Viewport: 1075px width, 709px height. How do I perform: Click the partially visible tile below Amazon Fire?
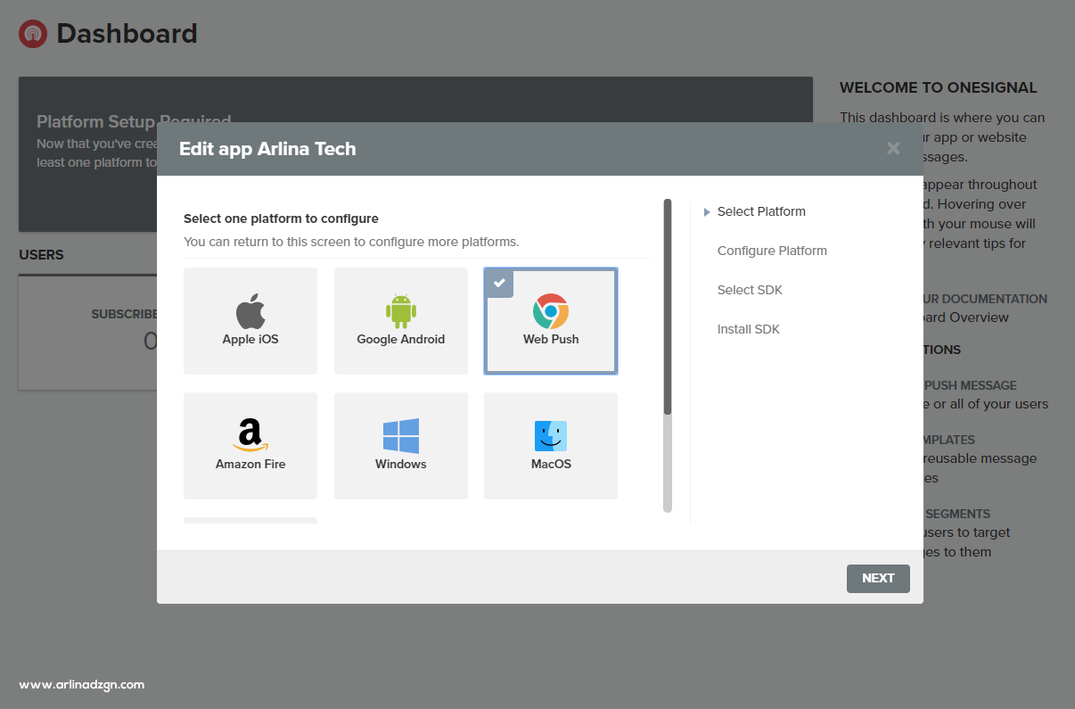pyautogui.click(x=250, y=520)
